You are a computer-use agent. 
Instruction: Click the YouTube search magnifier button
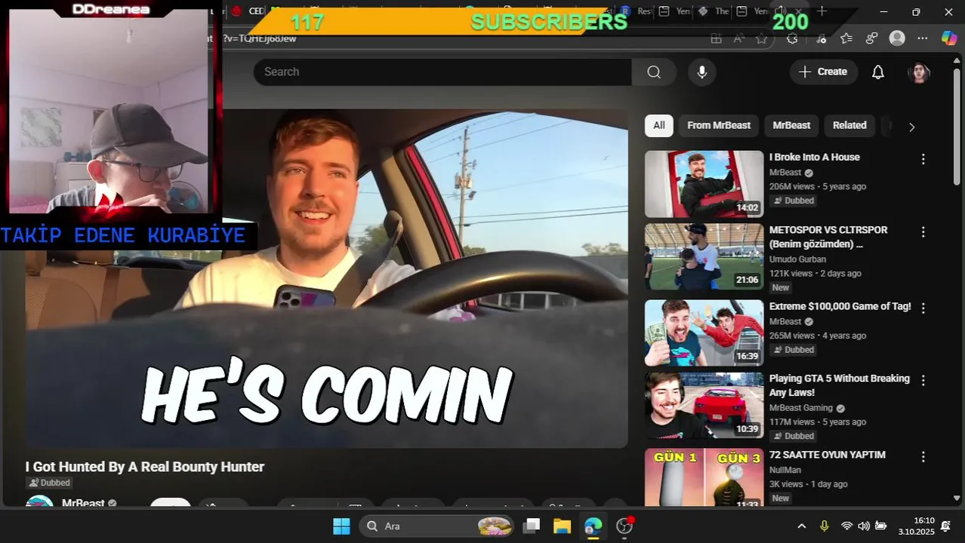pos(654,72)
